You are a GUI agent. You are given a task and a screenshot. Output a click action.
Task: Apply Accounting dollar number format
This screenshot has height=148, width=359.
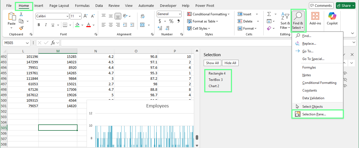point(160,21)
